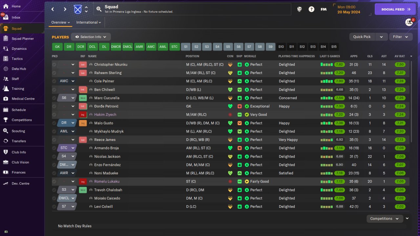Open the Social Feed panel
The height and width of the screenshot is (236, 420).
coord(395,9)
